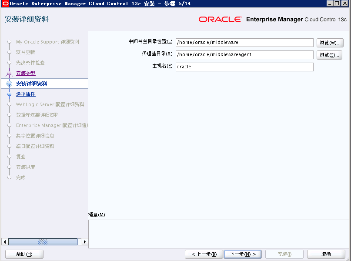Click the active step bullet beside 安装详细资料
Viewport: 351px width, 261px height.
(9, 84)
